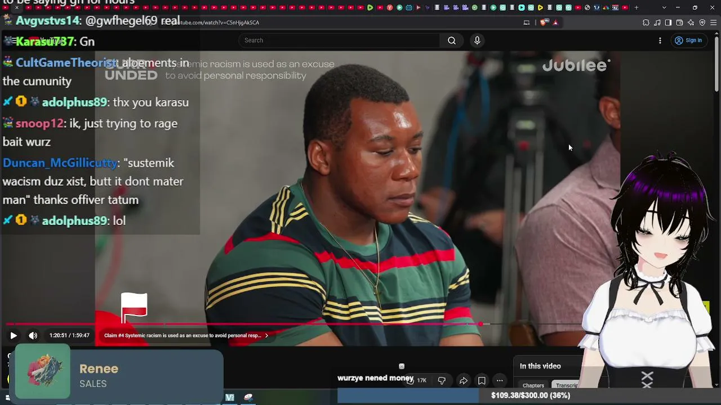Share the video
This screenshot has width=721, height=405.
coord(463,381)
